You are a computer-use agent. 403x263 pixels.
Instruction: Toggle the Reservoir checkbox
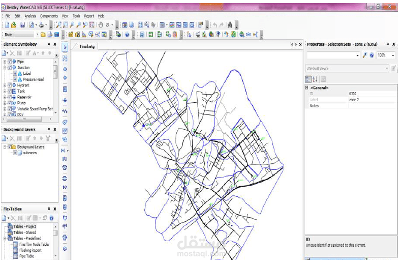point(10,97)
